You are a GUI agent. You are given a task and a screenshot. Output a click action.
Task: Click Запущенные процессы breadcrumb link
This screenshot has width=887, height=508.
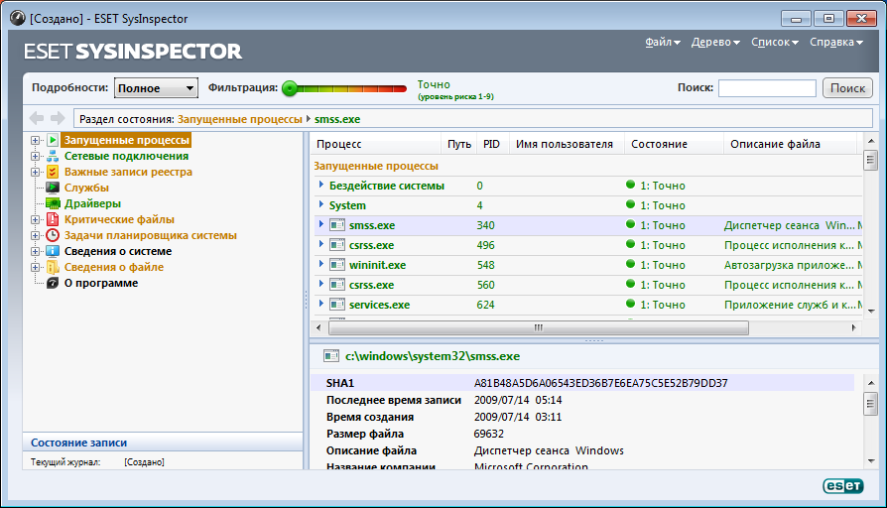pos(239,119)
